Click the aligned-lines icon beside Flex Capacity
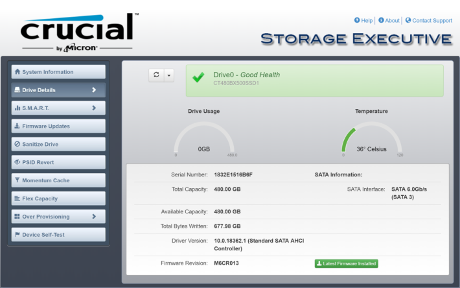The height and width of the screenshot is (288, 460). click(x=17, y=198)
